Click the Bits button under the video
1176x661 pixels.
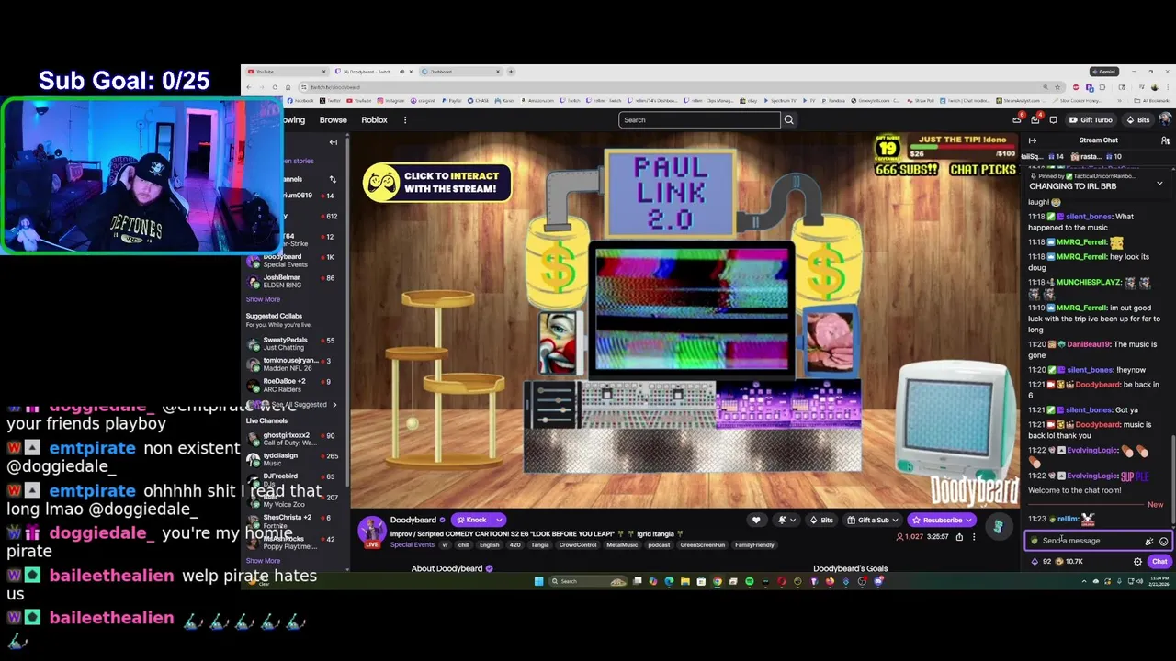[822, 521]
